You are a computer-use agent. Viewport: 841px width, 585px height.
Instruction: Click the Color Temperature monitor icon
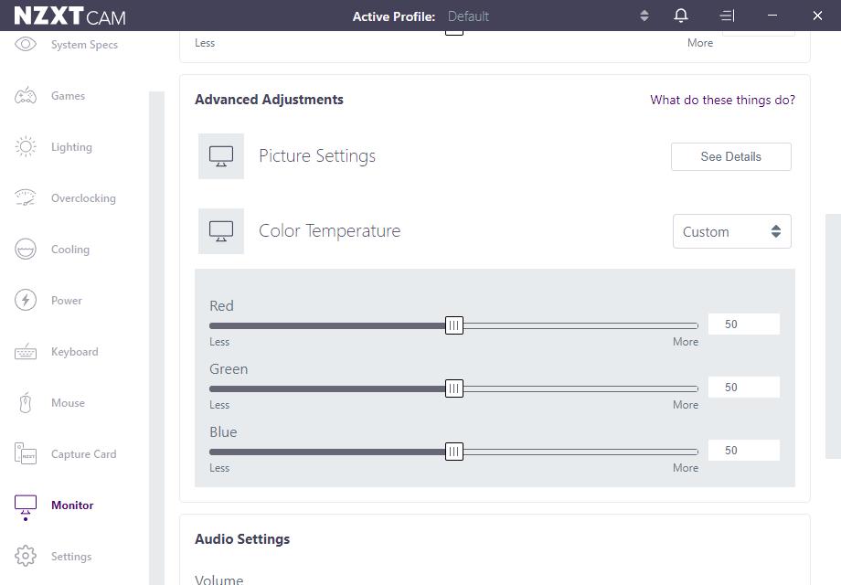coord(220,230)
